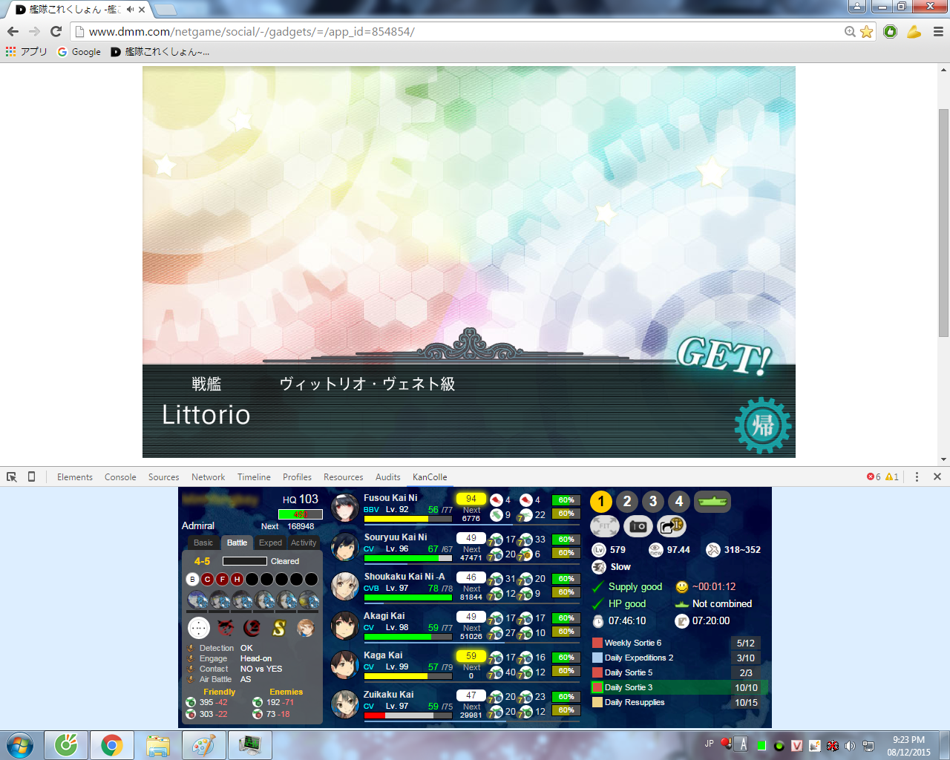Open the Elements DevTools tab
This screenshot has height=760, width=950.
[75, 477]
